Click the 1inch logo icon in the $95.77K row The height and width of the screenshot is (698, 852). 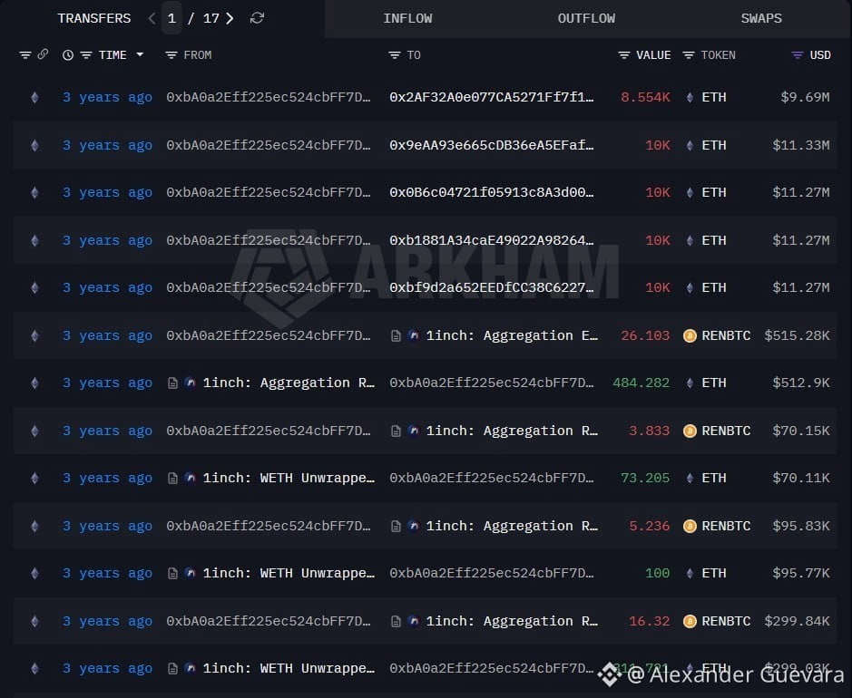coord(191,573)
